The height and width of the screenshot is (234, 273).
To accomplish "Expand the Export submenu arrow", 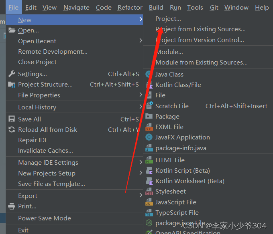I will [x=141, y=195].
